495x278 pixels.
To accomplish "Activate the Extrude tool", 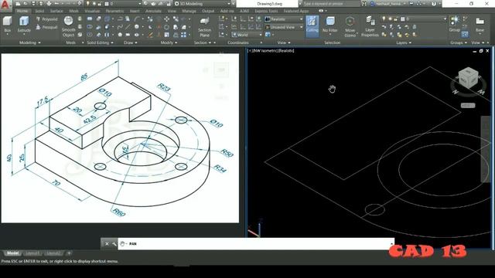I will point(24,24).
